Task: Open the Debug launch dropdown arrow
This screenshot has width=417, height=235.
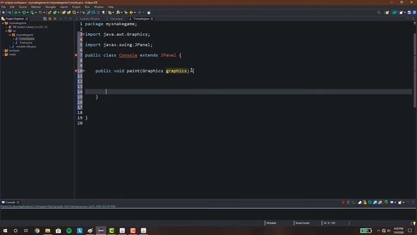Action: click(x=19, y=12)
